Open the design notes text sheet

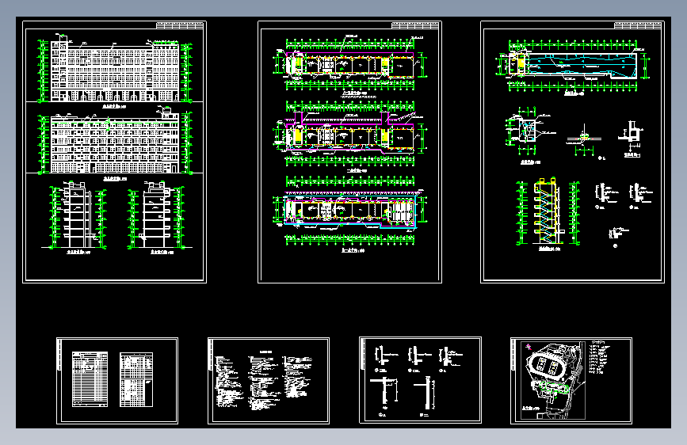(269, 381)
